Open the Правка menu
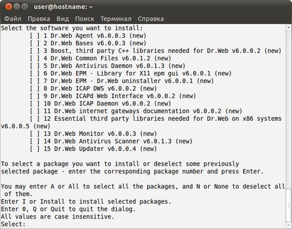Image resolution: width=292 pixels, height=229 pixels. coord(39,19)
